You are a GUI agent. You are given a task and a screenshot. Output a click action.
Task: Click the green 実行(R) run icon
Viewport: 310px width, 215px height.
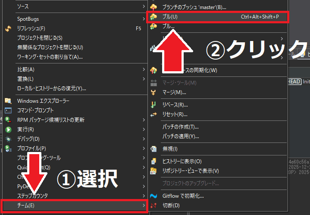[x=8, y=129]
